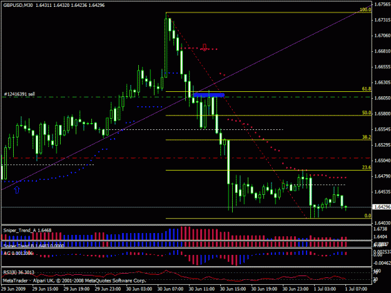The image size is (391, 293).
Task: Click the '1 Jul 03:00' time axis label
Action: (x=325, y=289)
